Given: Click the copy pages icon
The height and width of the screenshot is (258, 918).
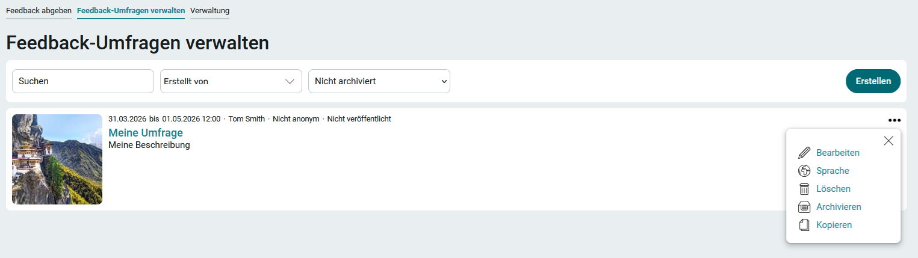Looking at the screenshot, I should point(804,225).
